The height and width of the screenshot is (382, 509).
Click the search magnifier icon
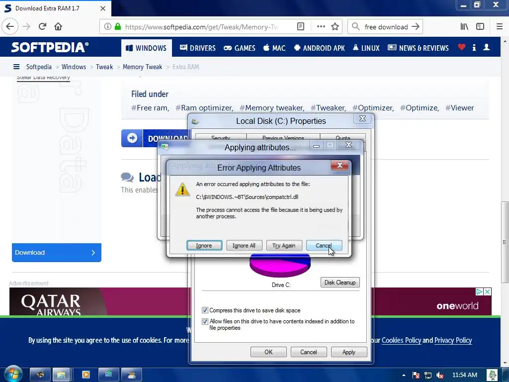coord(356,27)
